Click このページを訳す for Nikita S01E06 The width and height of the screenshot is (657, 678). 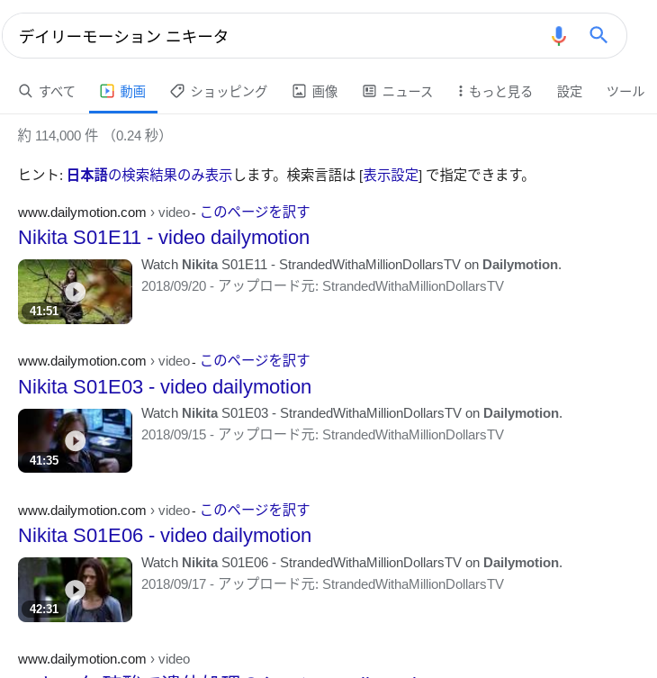click(255, 510)
